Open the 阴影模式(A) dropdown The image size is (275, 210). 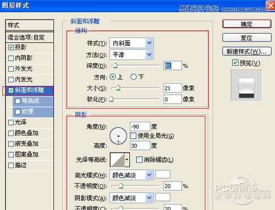[x=131, y=198]
